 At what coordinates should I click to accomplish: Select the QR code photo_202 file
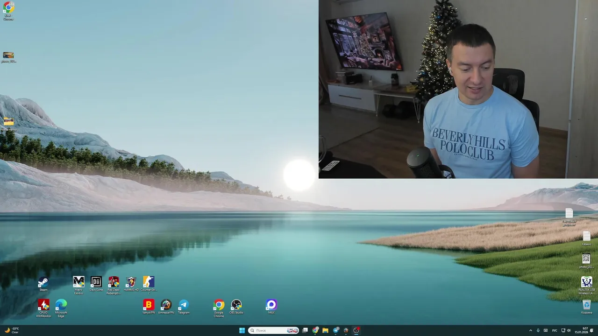(x=586, y=261)
